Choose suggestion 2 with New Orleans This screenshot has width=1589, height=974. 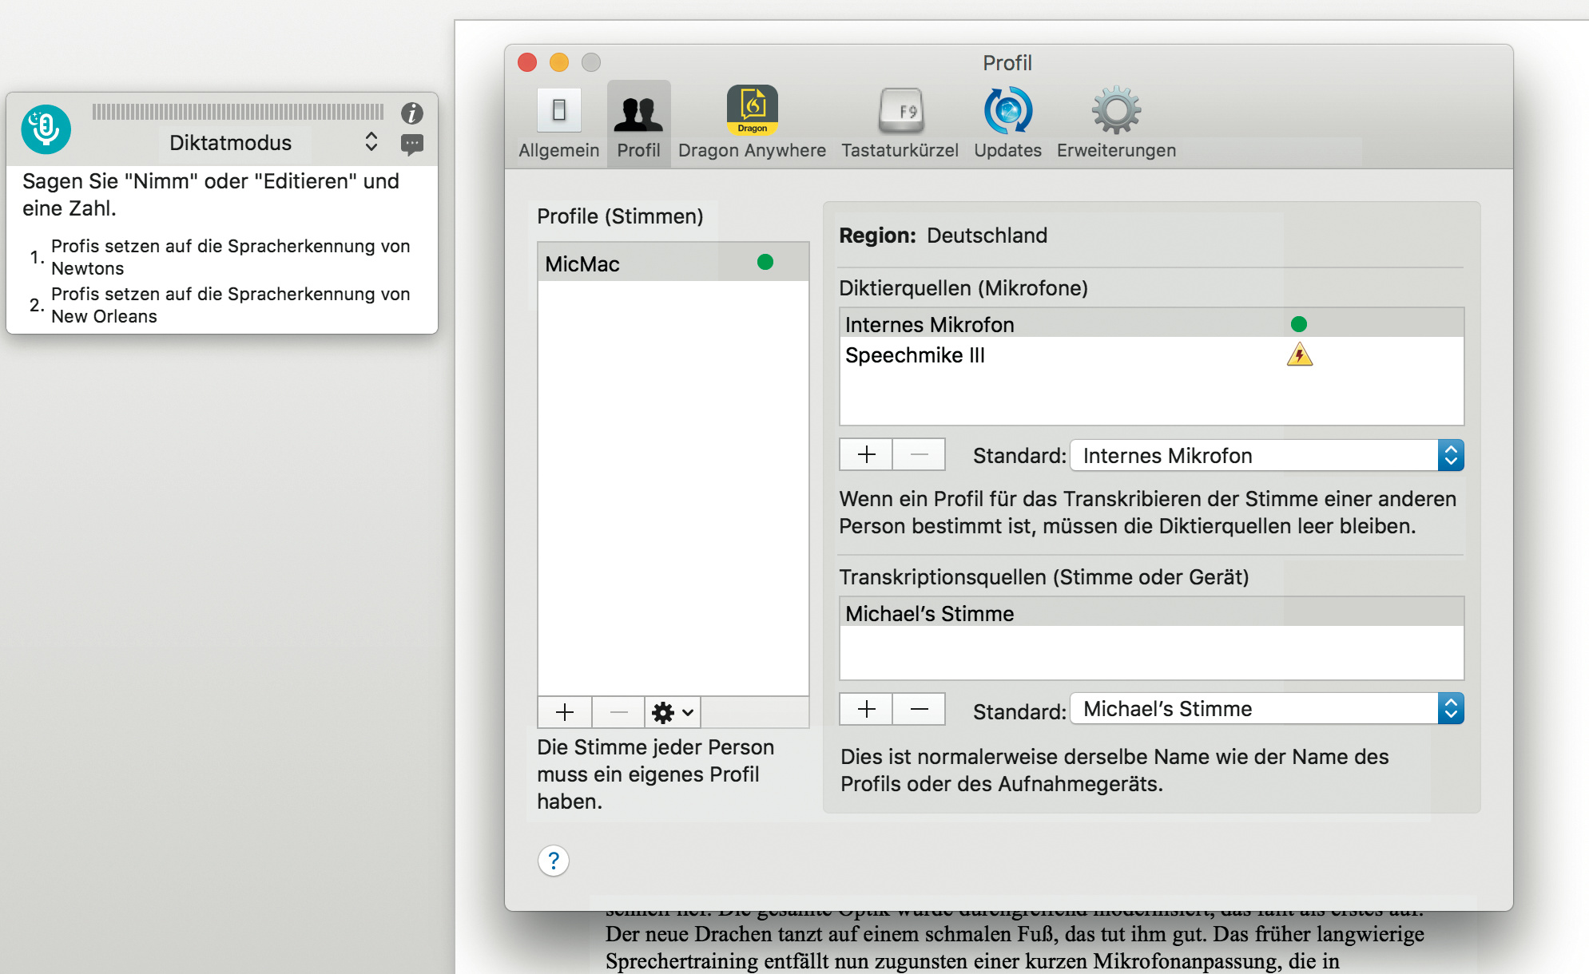[x=230, y=305]
